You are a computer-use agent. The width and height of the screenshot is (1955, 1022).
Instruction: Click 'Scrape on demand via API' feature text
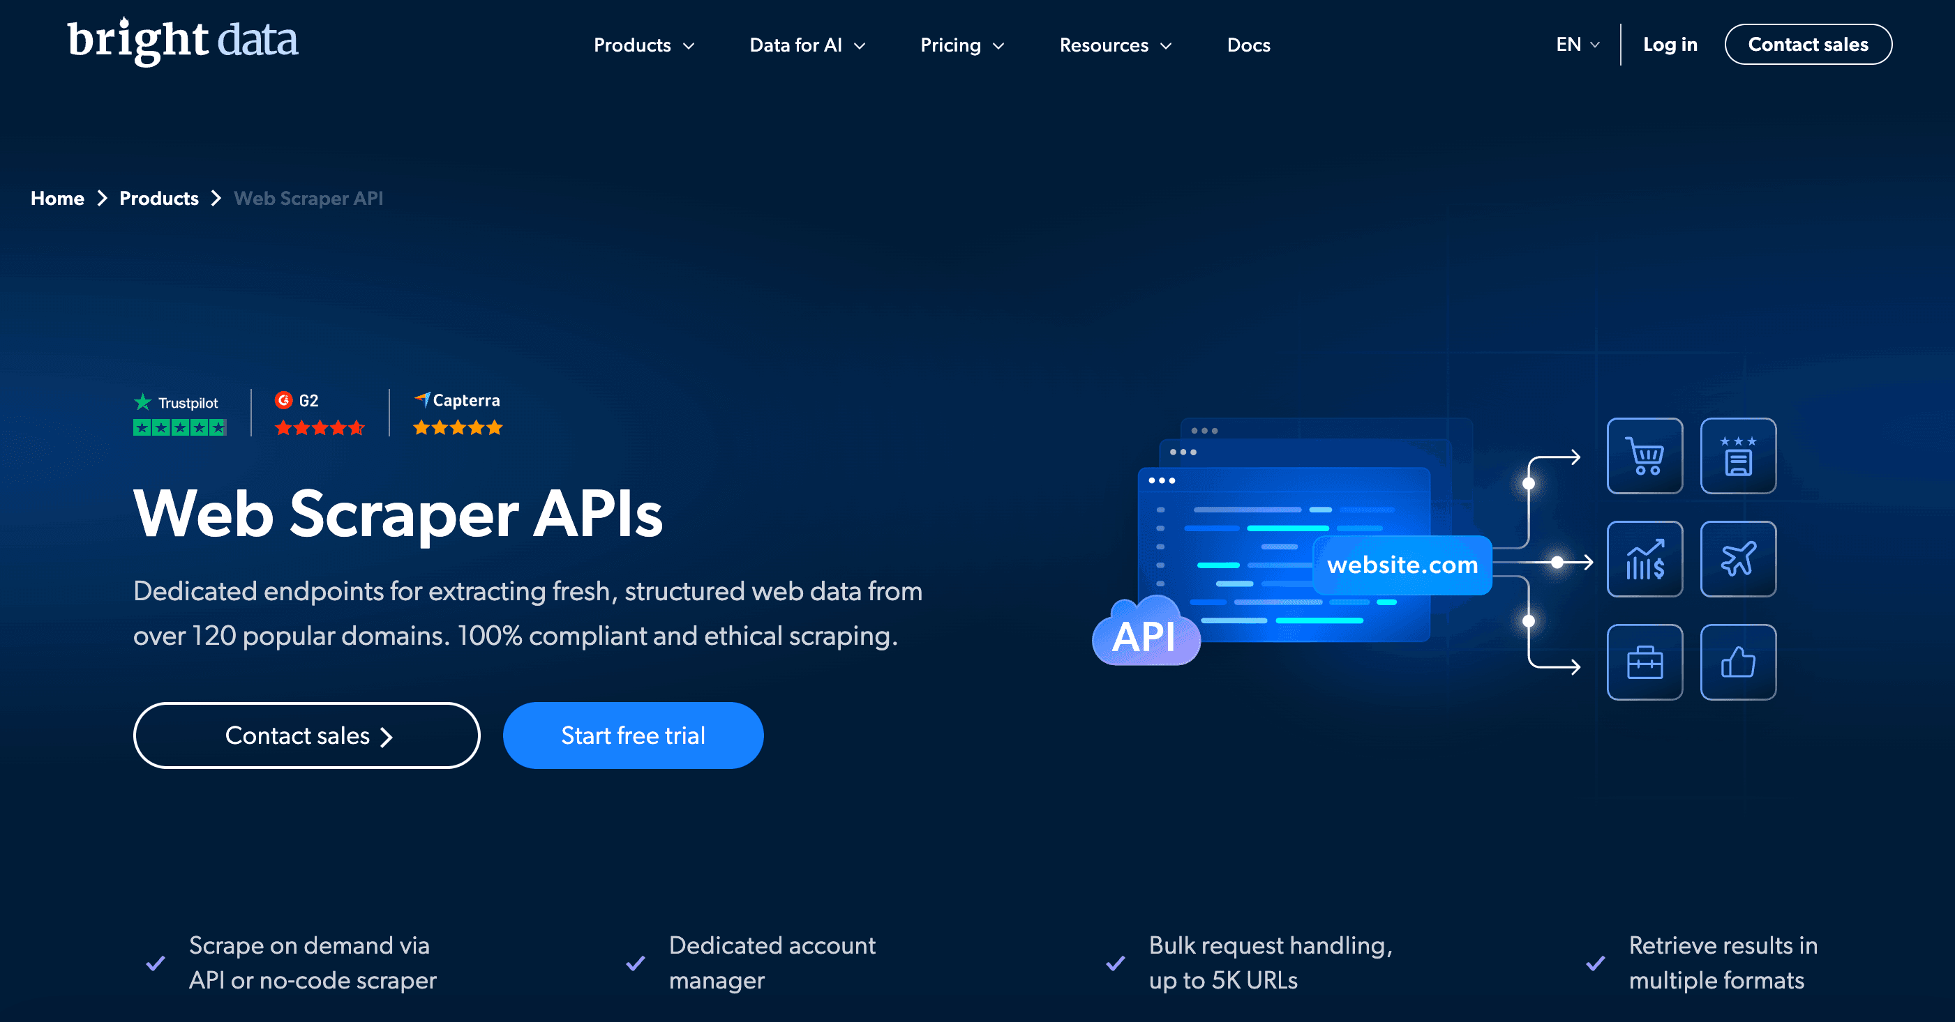313,963
